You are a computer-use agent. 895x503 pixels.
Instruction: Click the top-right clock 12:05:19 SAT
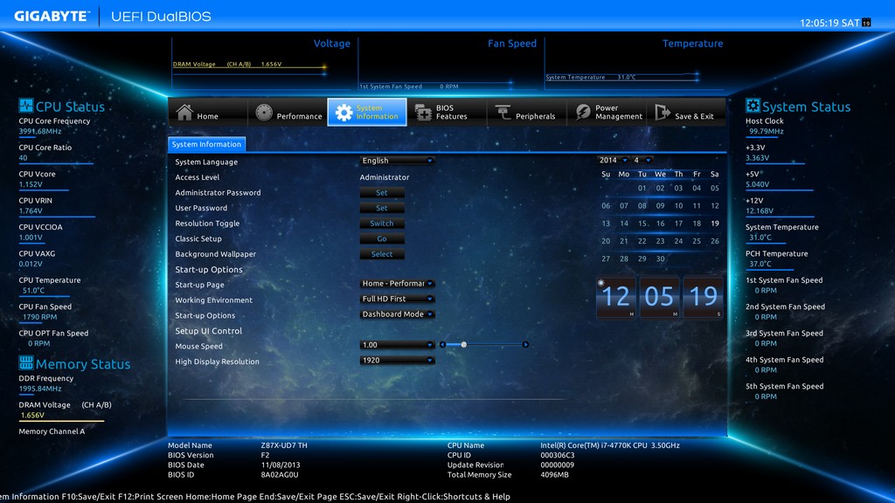click(830, 23)
